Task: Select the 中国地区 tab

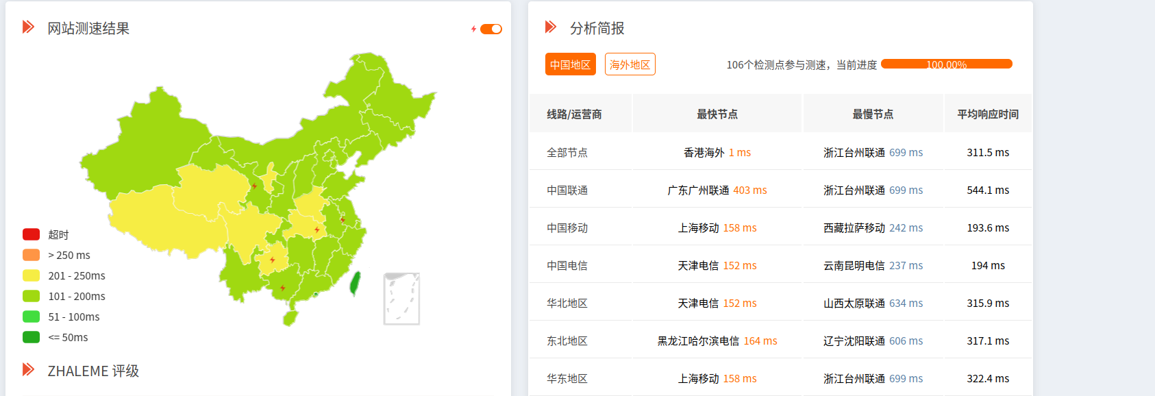Action: pyautogui.click(x=571, y=64)
